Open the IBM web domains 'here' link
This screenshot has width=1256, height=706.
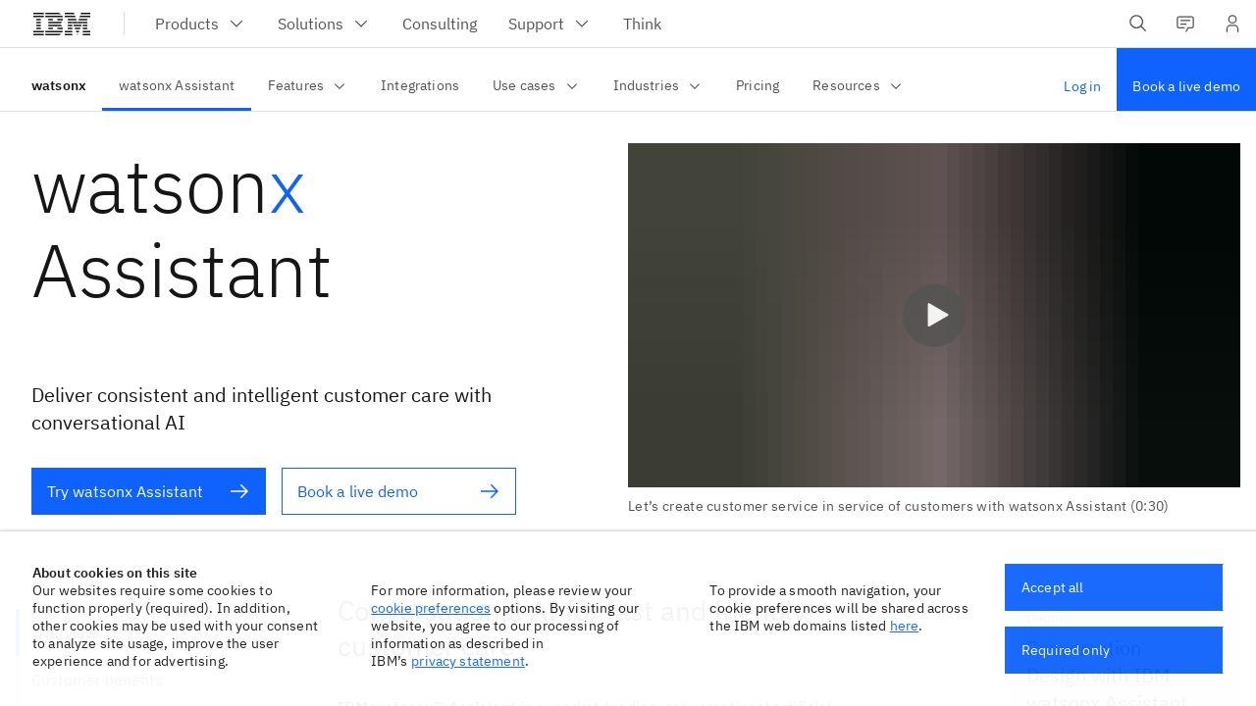904,626
